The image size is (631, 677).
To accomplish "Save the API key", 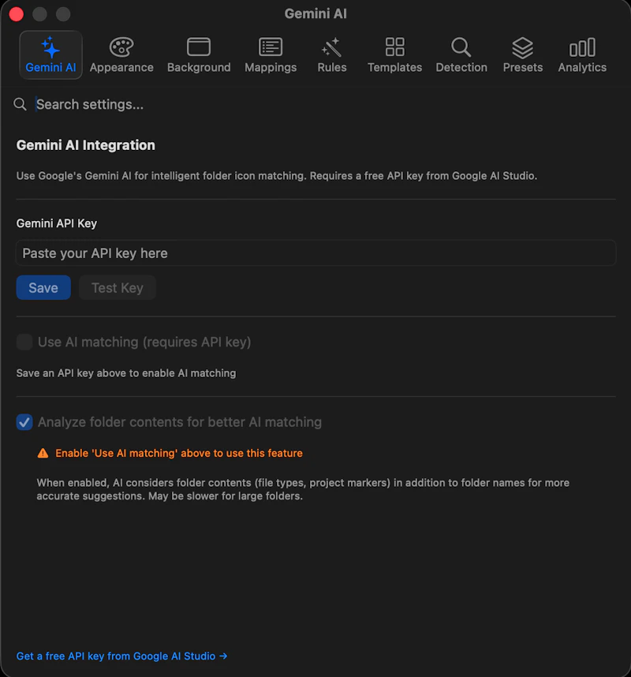I will [x=43, y=287].
